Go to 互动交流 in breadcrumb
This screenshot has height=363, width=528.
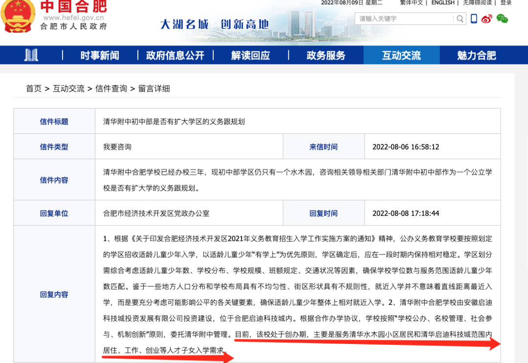point(69,88)
